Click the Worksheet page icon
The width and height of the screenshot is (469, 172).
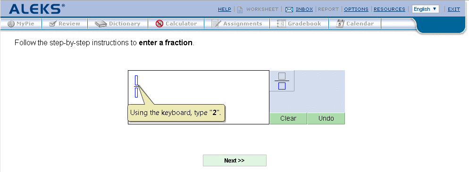(240, 9)
